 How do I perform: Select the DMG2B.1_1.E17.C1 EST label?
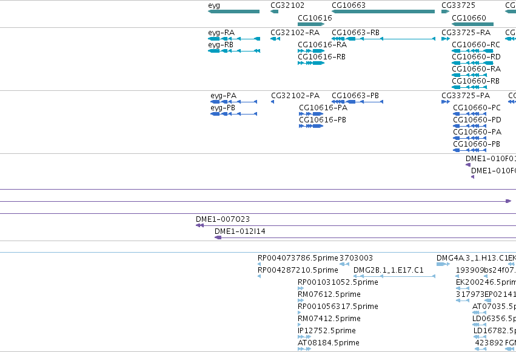coord(388,270)
